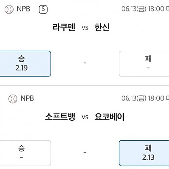
Task: Open the 라쿠텐 team name
Action: pyautogui.click(x=64, y=27)
